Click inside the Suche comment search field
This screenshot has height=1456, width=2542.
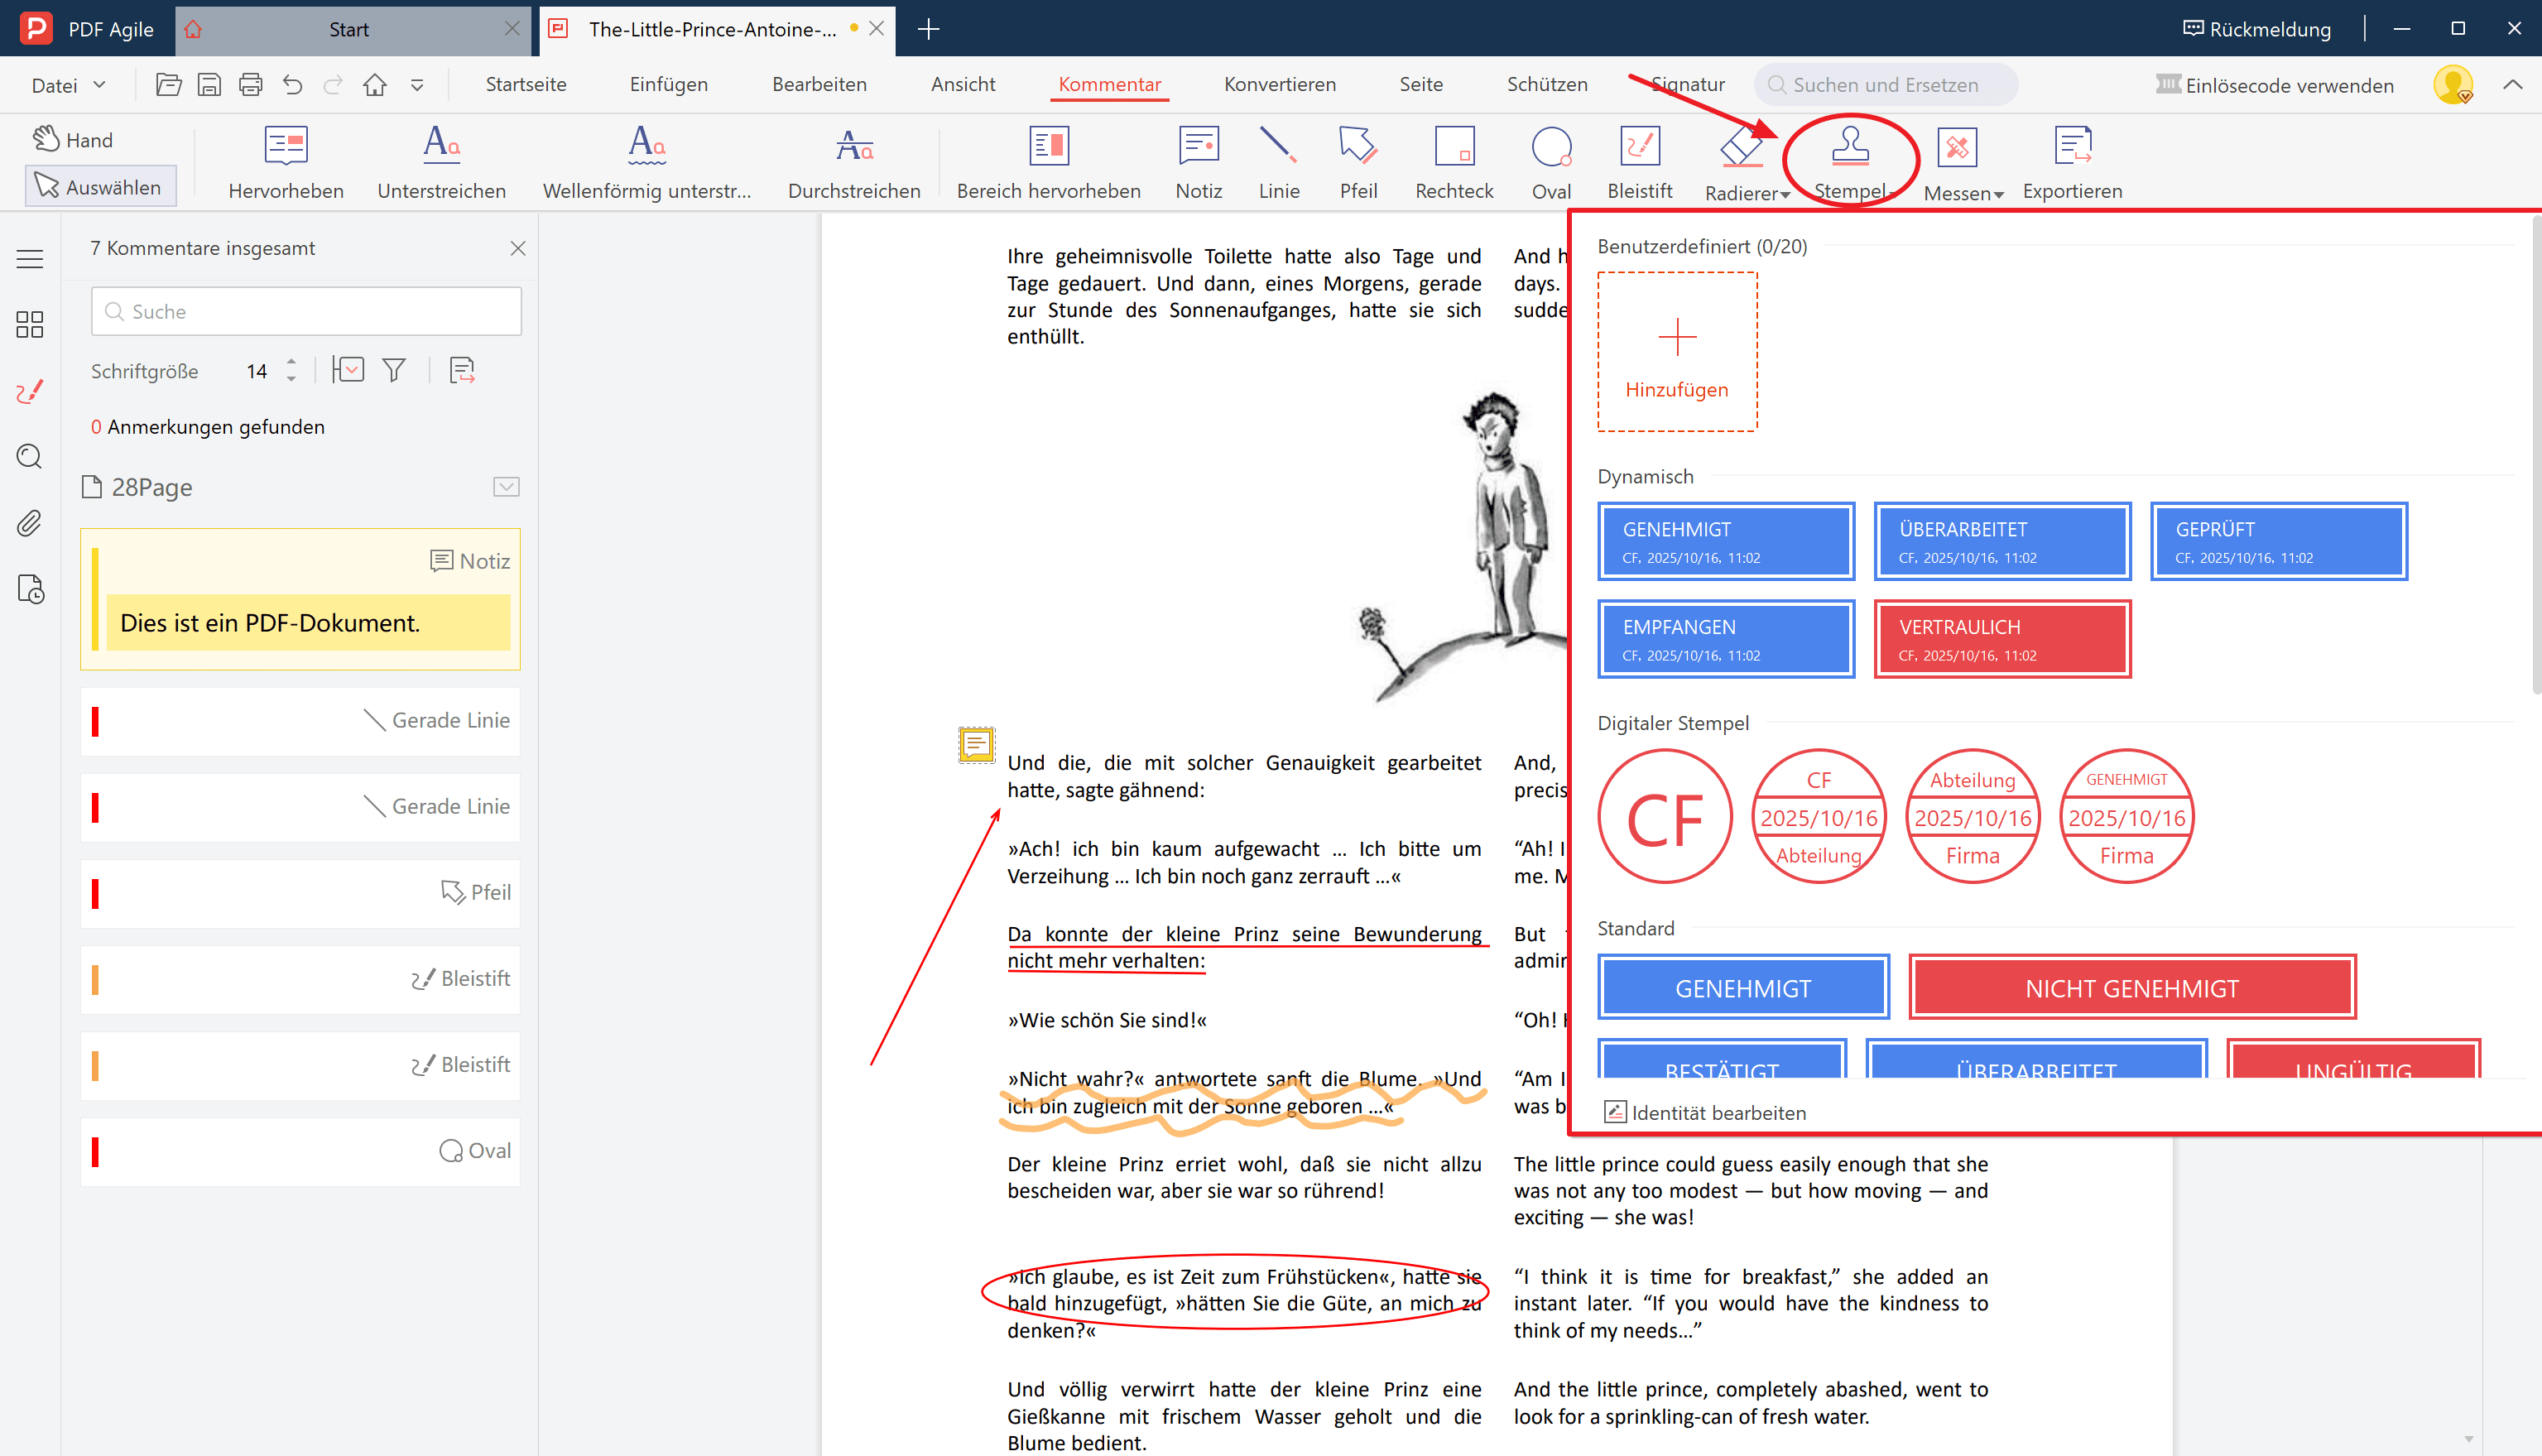[x=306, y=311]
